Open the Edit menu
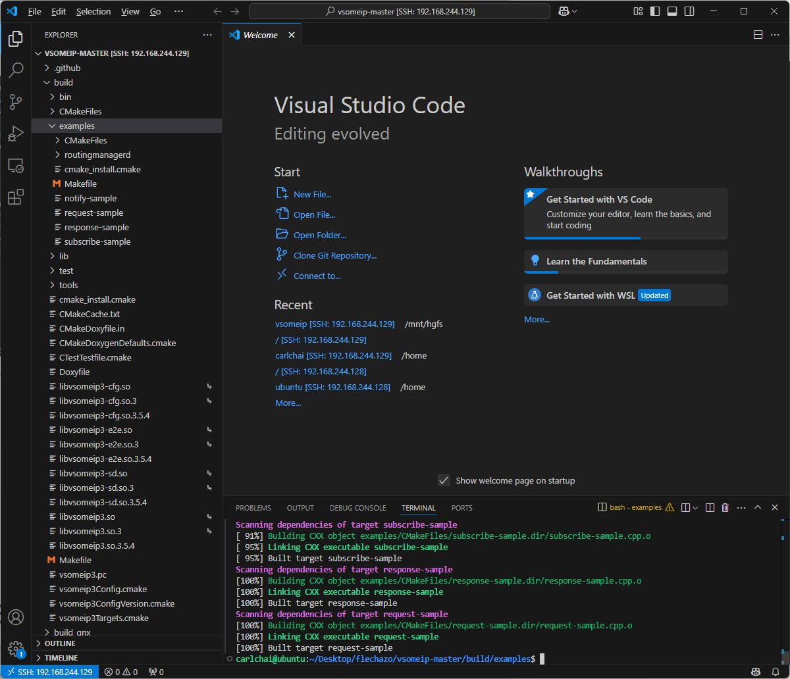The height and width of the screenshot is (679, 790). pyautogui.click(x=59, y=11)
